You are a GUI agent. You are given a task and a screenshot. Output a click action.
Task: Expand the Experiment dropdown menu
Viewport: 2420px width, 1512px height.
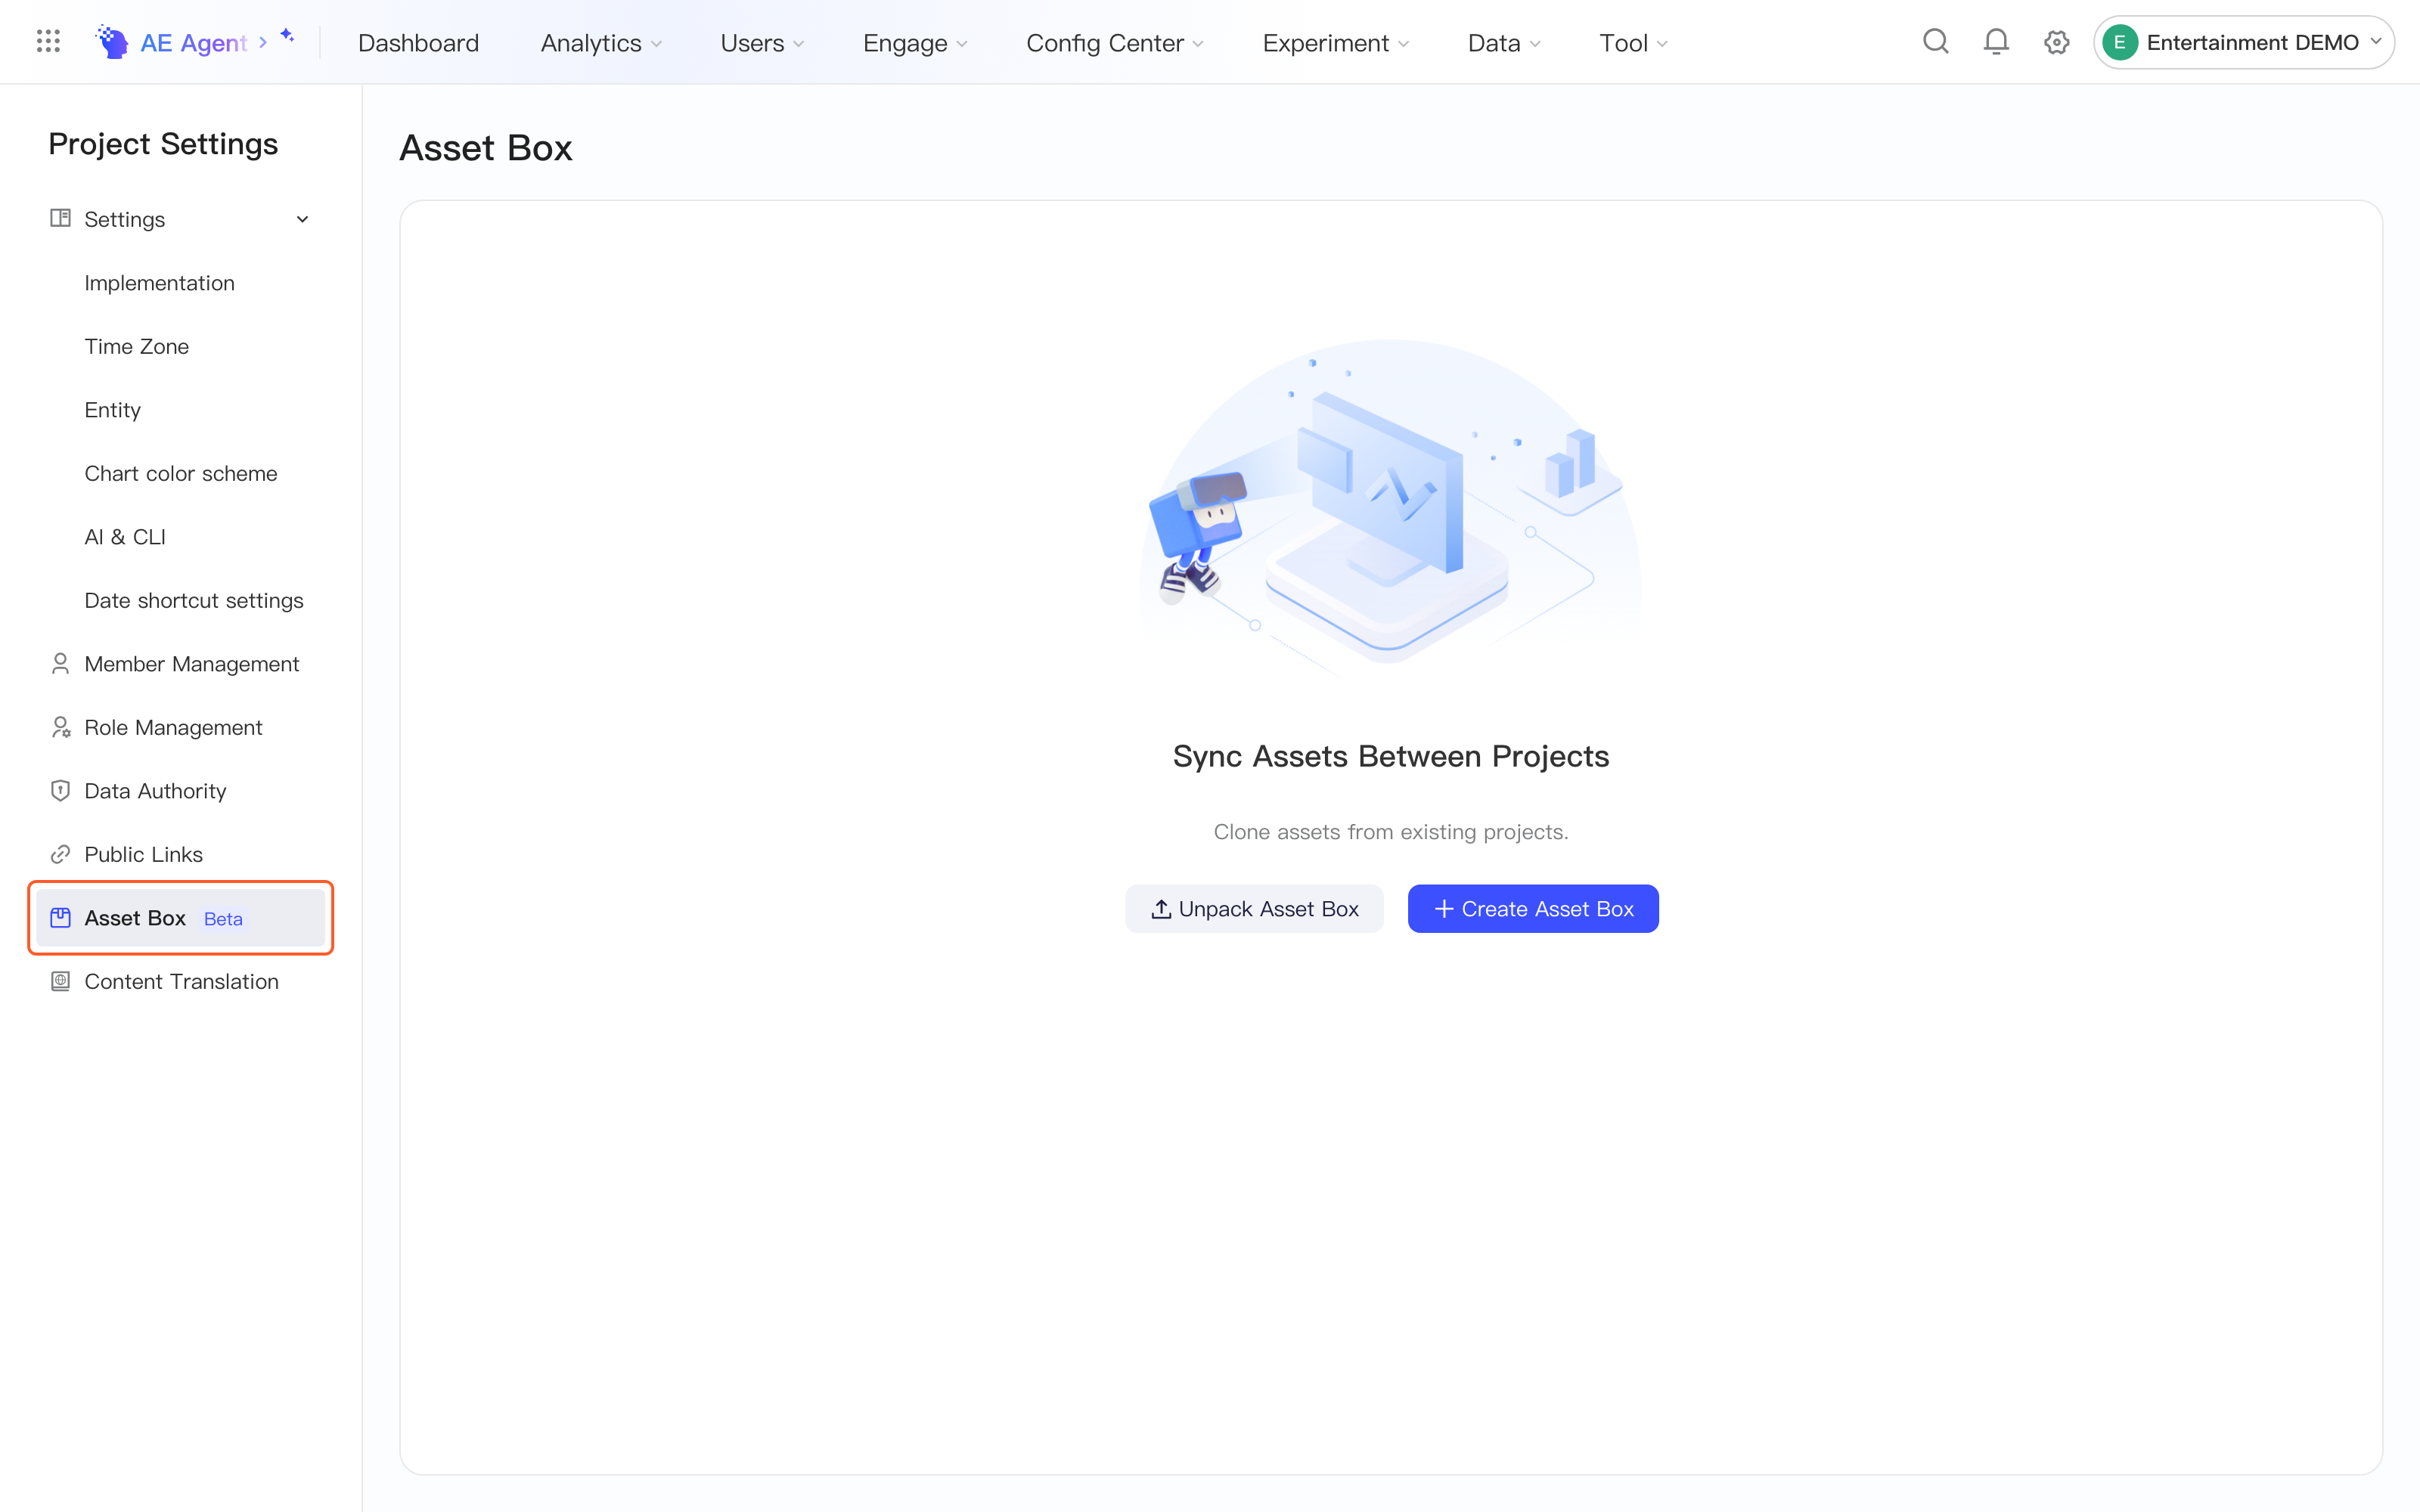point(1336,43)
